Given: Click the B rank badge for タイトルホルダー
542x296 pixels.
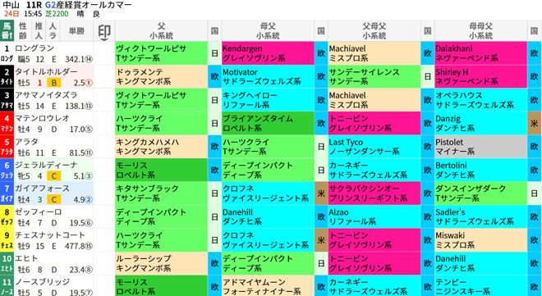Looking at the screenshot, I should point(54,83).
